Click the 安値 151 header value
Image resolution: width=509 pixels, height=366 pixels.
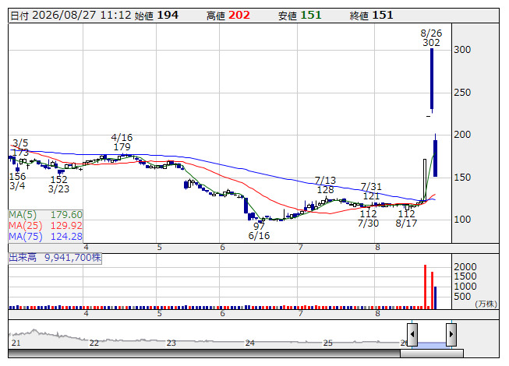(299, 16)
